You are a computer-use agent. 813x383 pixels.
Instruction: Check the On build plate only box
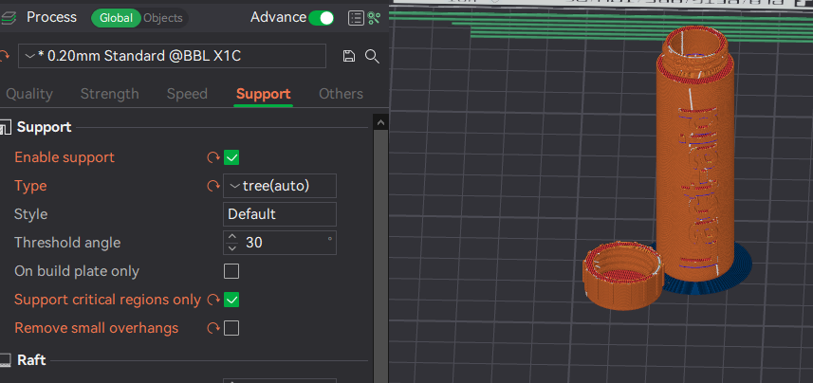pyautogui.click(x=231, y=271)
